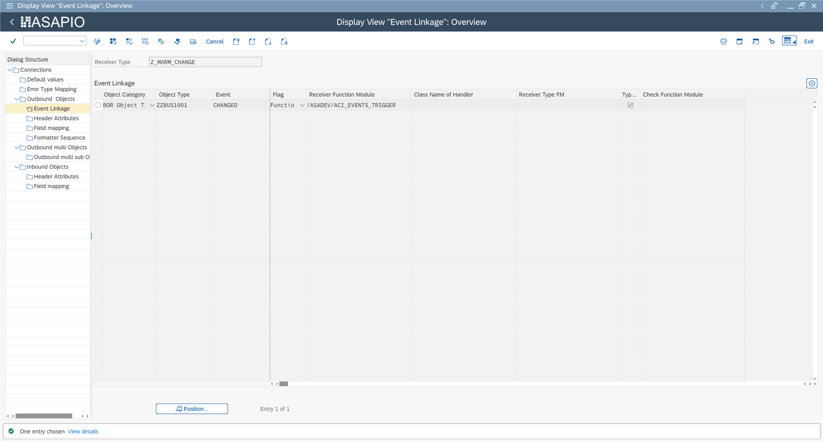The width and height of the screenshot is (823, 441).
Task: Go to next page icon
Action: pos(268,41)
